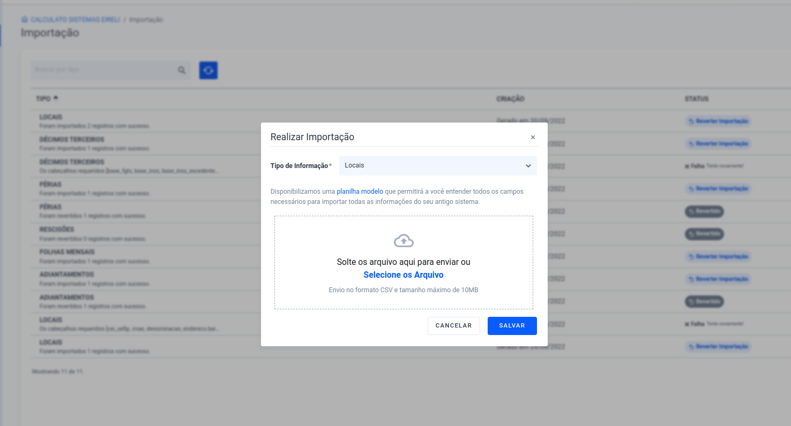Viewport: 791px width, 426px height.
Task: Open the planilha modelo link
Action: click(x=360, y=191)
